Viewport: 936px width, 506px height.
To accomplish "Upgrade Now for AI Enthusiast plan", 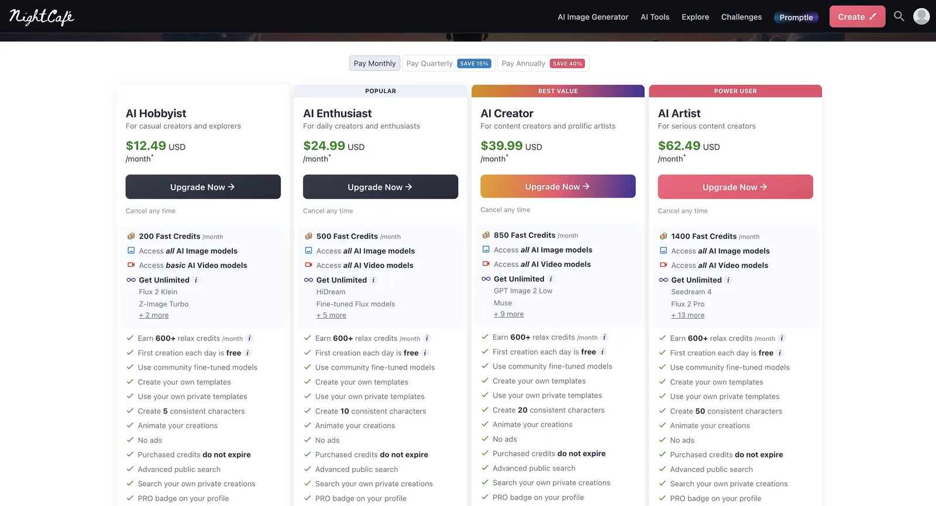I will pyautogui.click(x=380, y=187).
